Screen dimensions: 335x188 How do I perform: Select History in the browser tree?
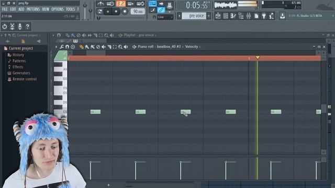click(x=18, y=55)
